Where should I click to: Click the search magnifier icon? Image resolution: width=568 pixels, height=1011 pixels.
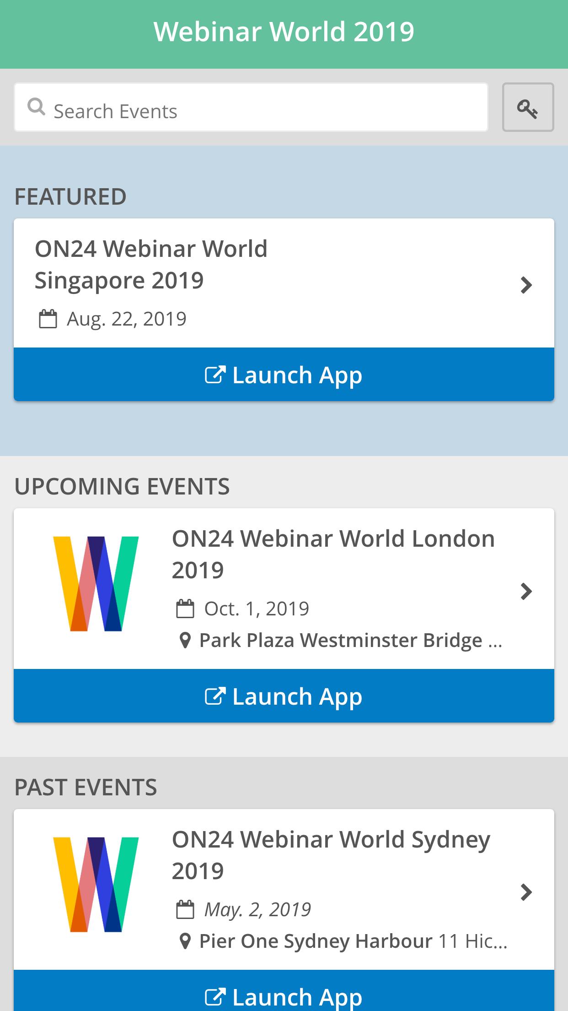tap(36, 107)
